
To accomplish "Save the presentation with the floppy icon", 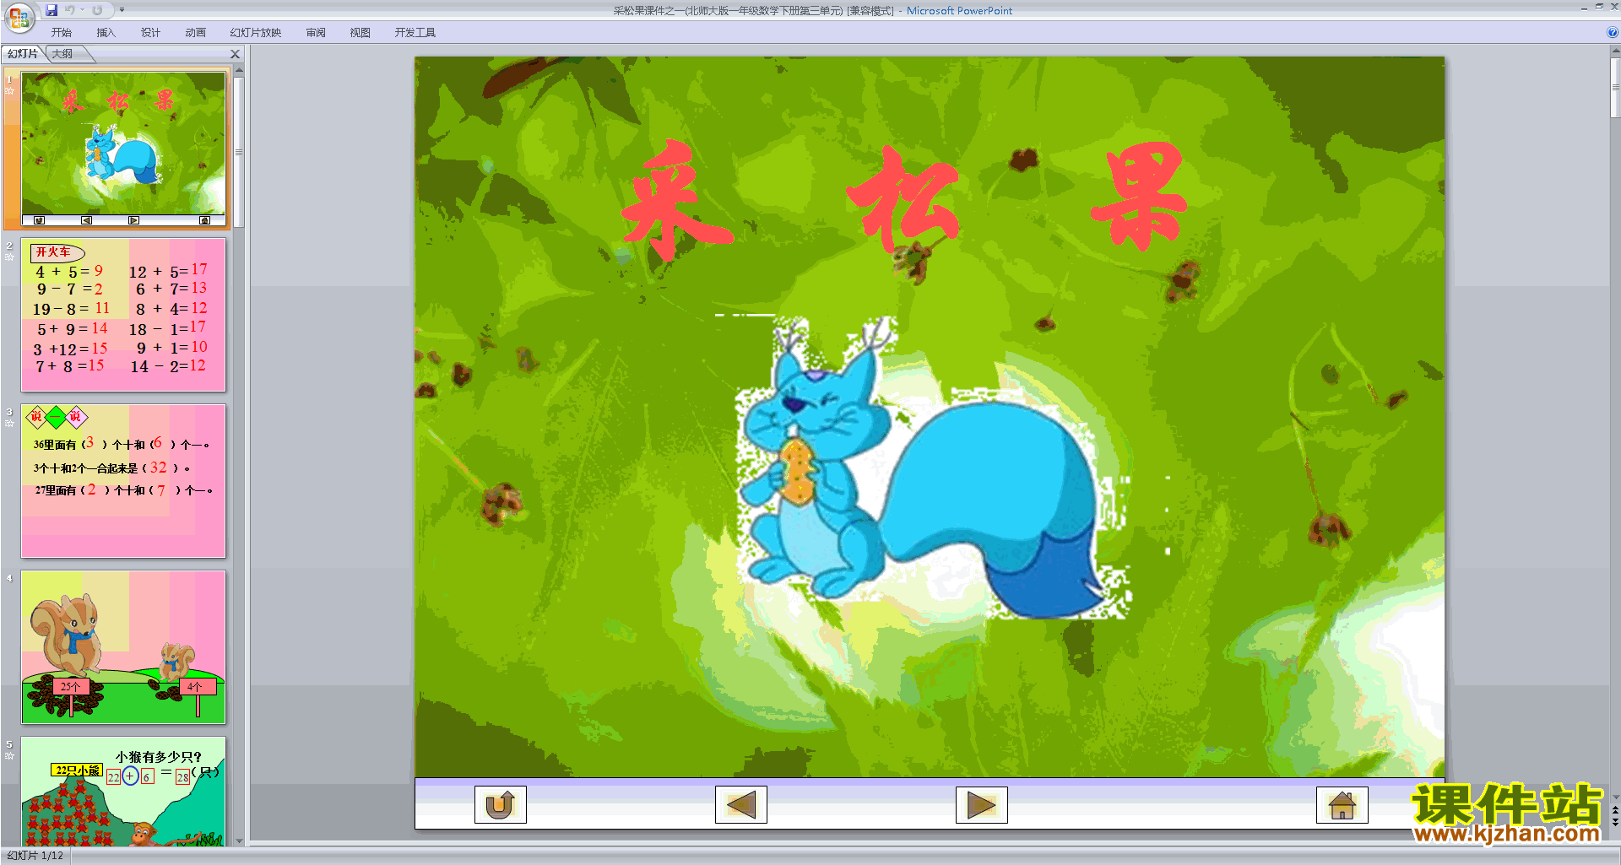I will point(52,10).
